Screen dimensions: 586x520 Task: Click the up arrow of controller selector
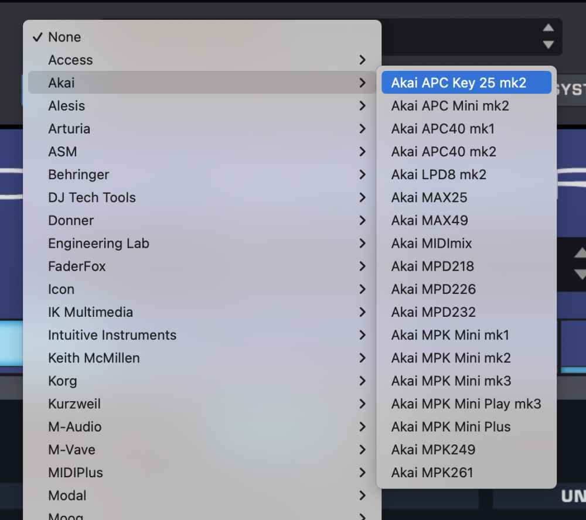coord(548,28)
